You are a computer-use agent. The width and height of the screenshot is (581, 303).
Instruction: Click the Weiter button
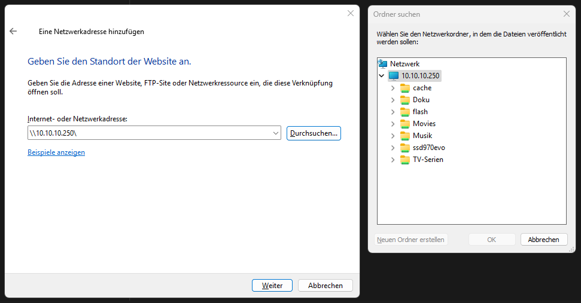(272, 285)
